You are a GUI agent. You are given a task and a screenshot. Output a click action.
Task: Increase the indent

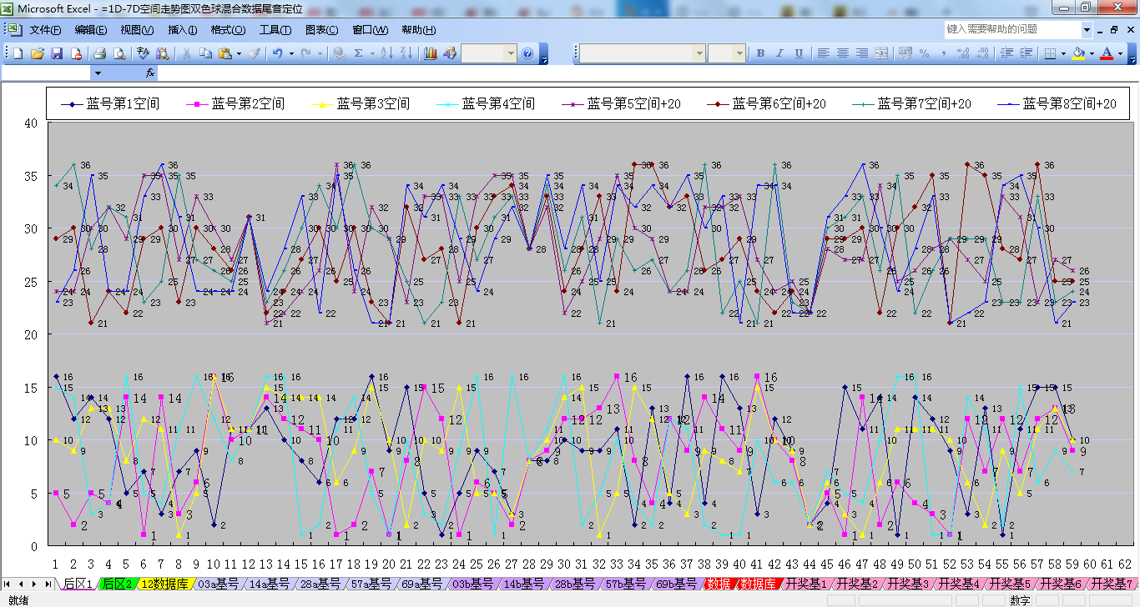tap(1025, 53)
